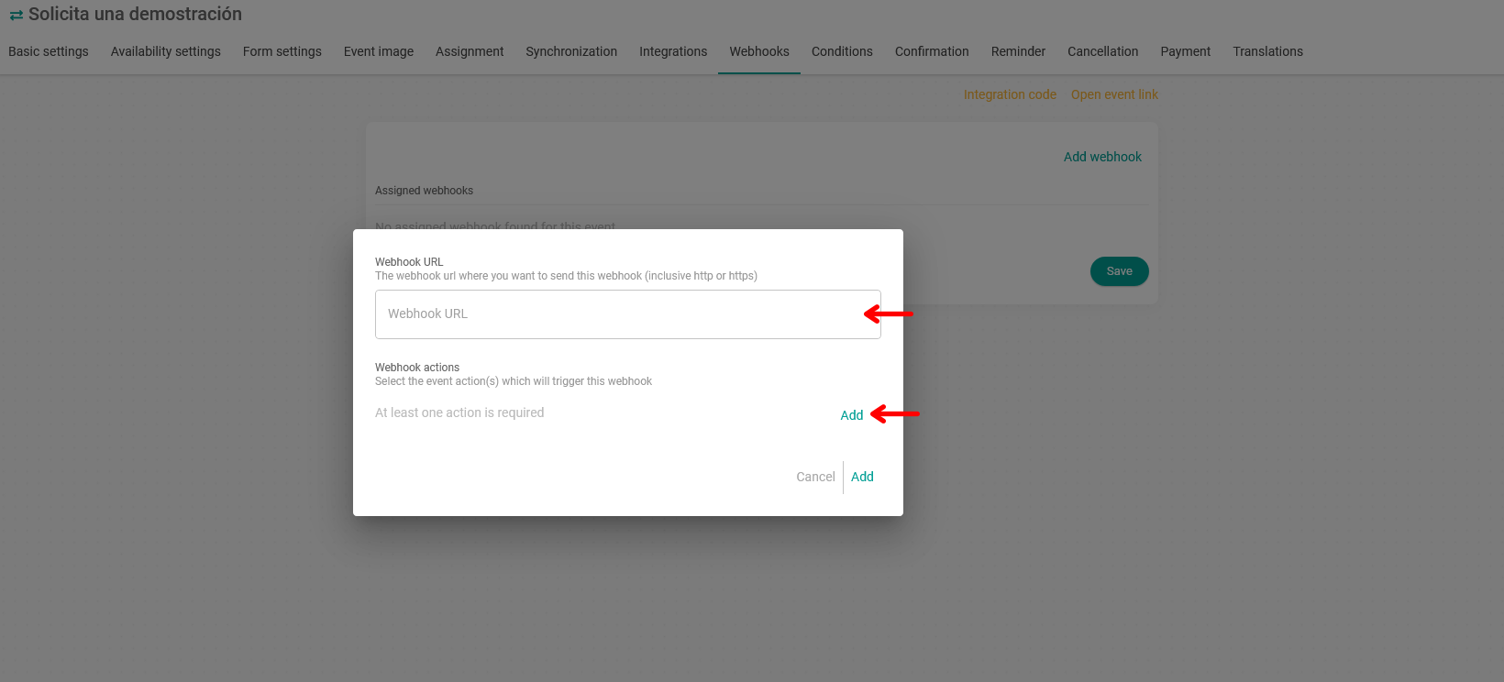This screenshot has width=1504, height=682.
Task: Click Add webhook link in panel
Action: coord(1102,157)
